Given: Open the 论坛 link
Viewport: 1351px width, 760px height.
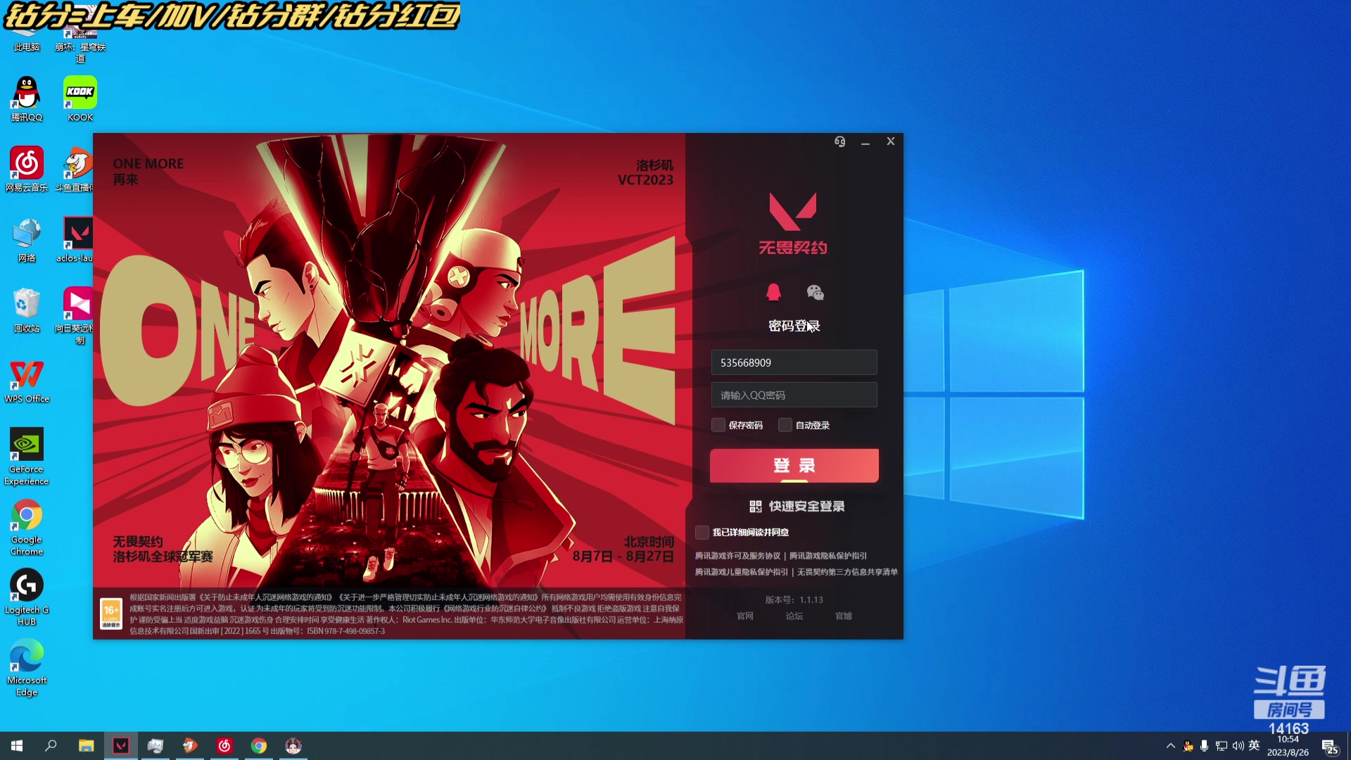Looking at the screenshot, I should click(x=794, y=616).
